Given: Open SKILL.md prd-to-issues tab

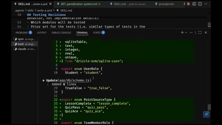Looking at the screenshot, I should 128,4.
